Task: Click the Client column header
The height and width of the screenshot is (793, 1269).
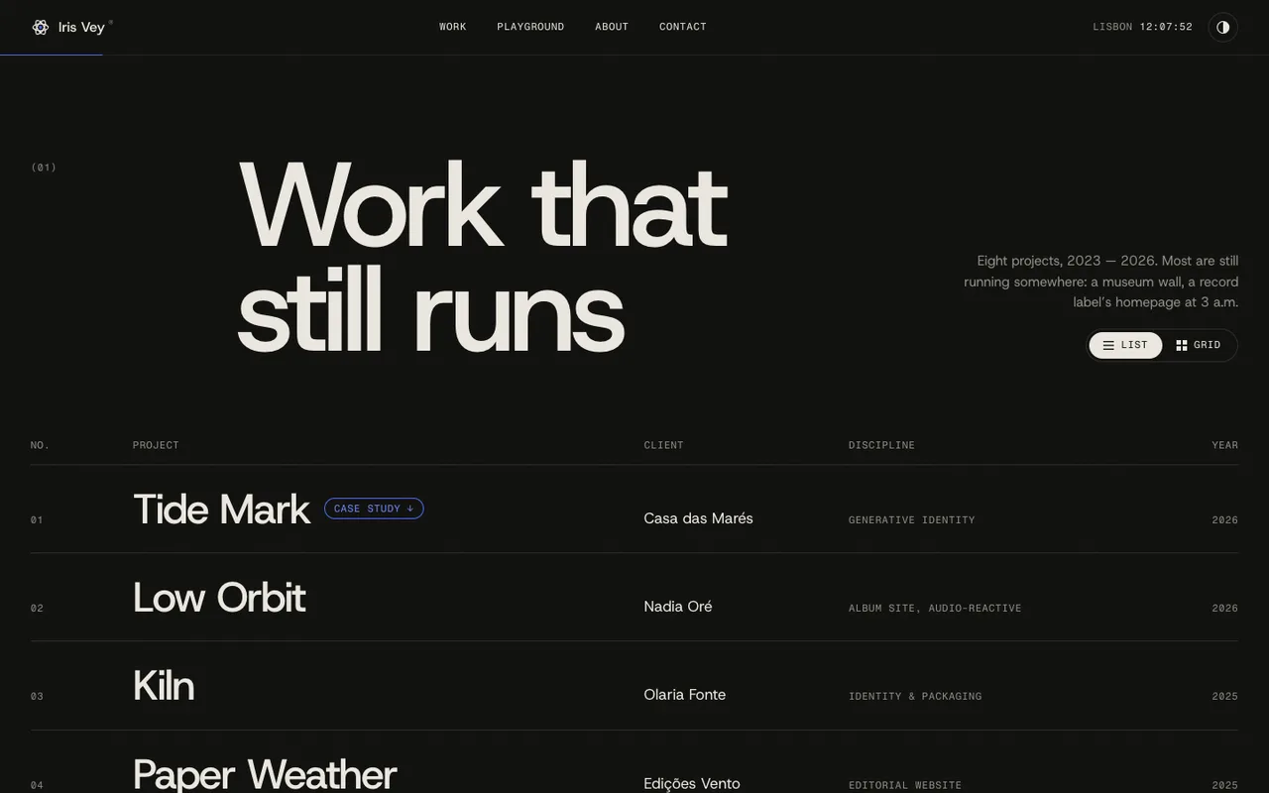Action: point(664,445)
